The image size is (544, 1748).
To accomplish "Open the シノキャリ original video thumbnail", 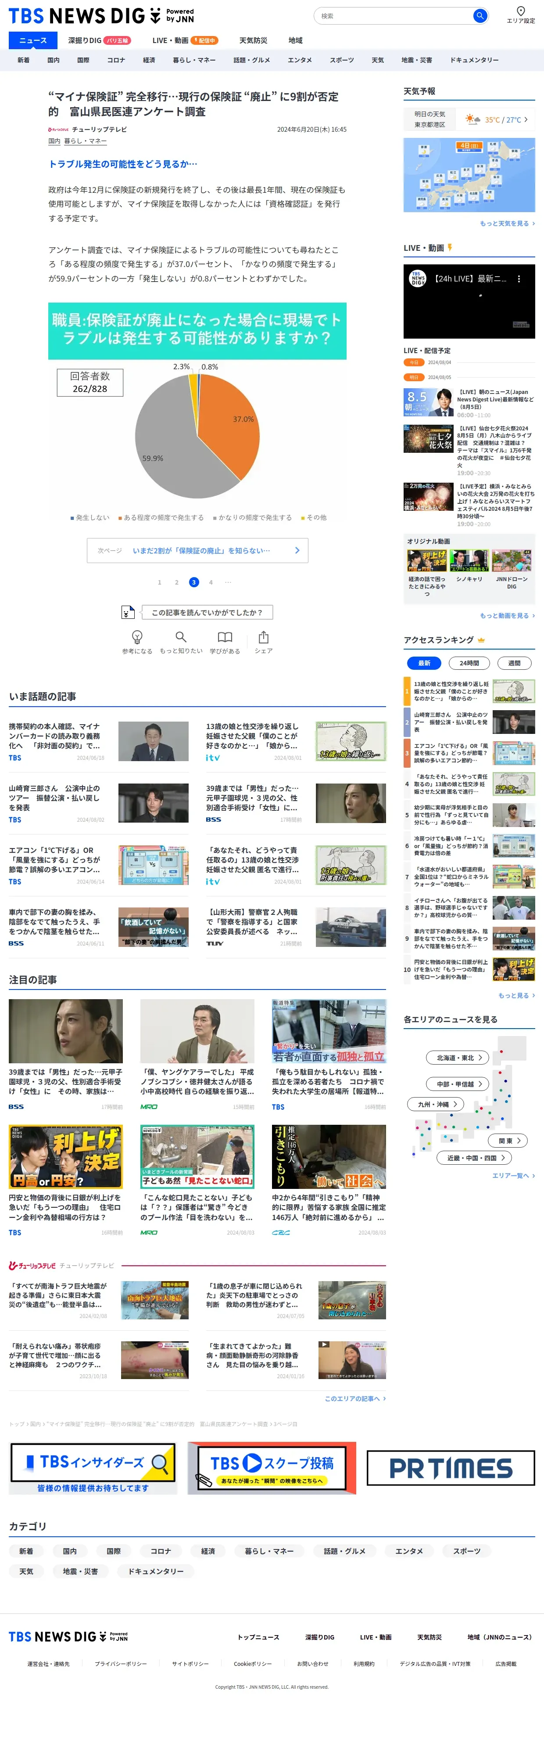I will tap(469, 560).
